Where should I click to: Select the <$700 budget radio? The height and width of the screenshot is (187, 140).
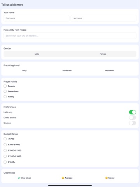coord(5,139)
